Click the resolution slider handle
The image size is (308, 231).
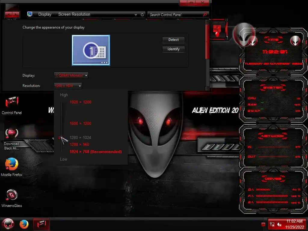[61, 138]
